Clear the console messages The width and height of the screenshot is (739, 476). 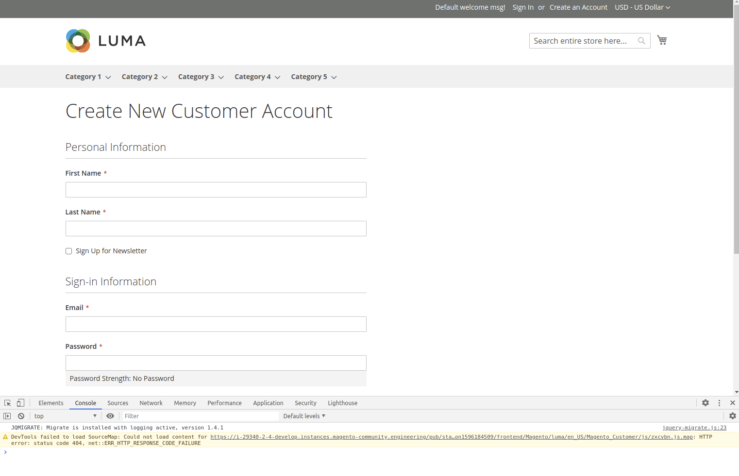(21, 416)
